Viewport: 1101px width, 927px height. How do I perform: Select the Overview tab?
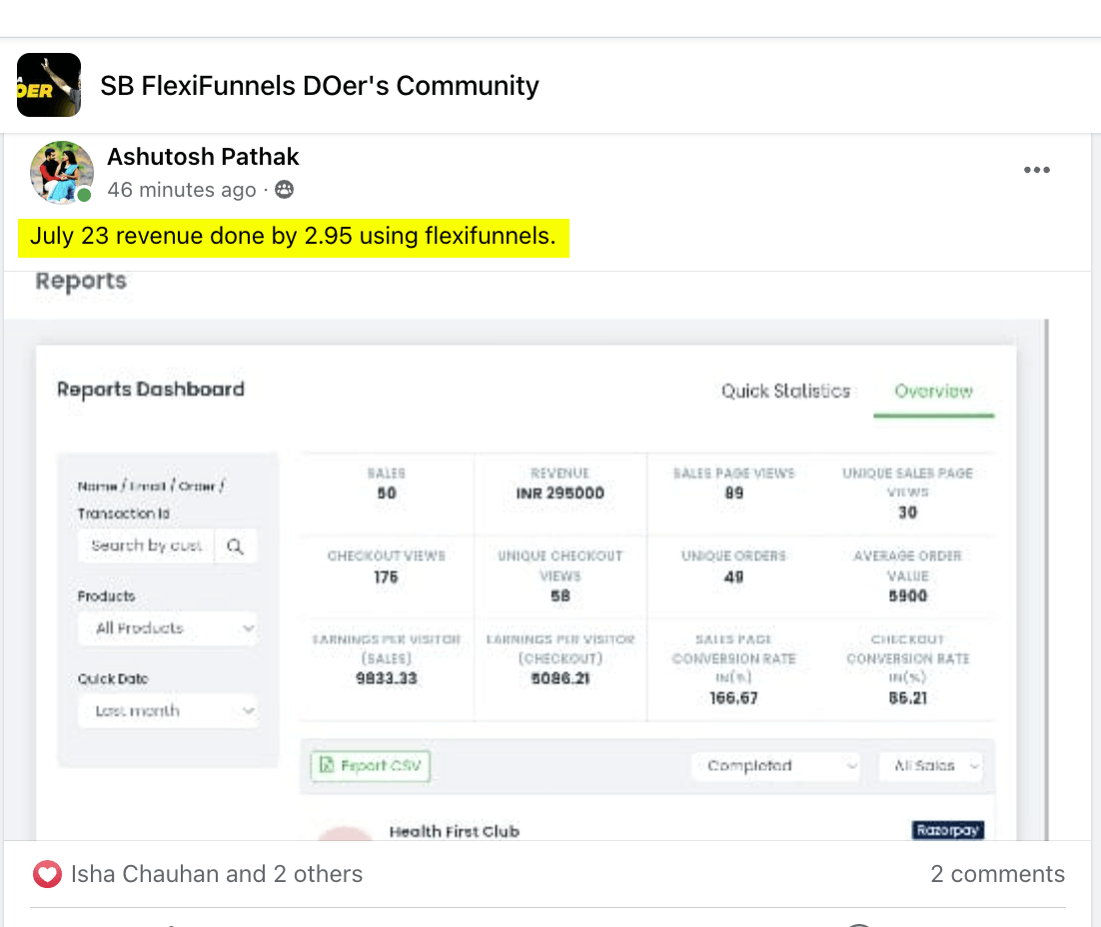pos(933,391)
